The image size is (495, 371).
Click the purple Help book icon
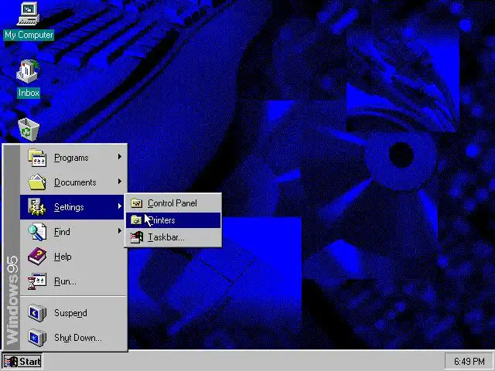tap(37, 256)
